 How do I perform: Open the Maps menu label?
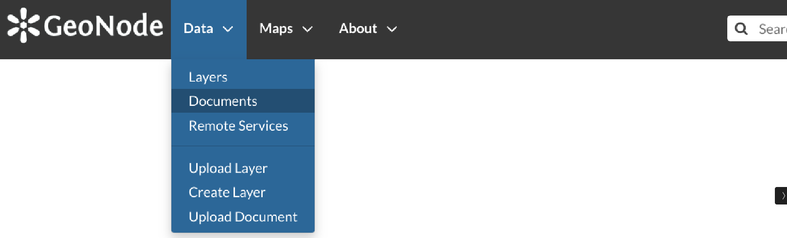pos(276,29)
